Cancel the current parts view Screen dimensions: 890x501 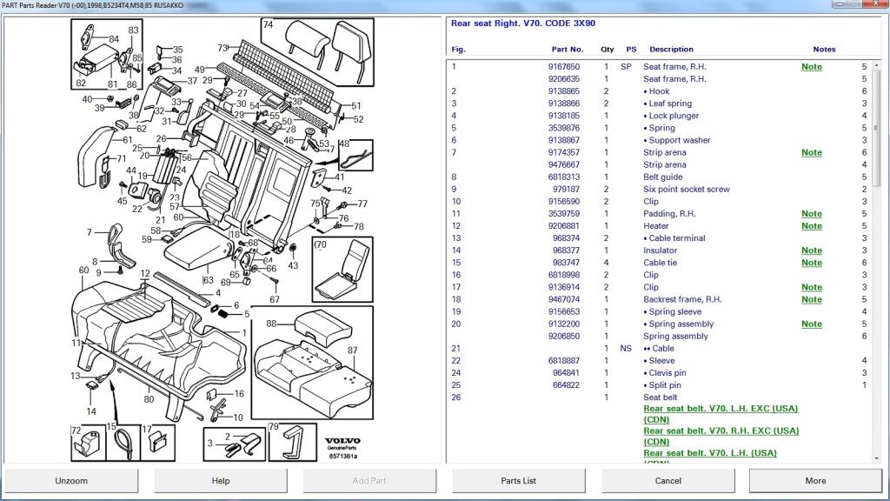click(x=668, y=480)
